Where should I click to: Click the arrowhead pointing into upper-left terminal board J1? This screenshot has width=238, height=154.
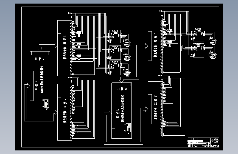tap(56, 45)
